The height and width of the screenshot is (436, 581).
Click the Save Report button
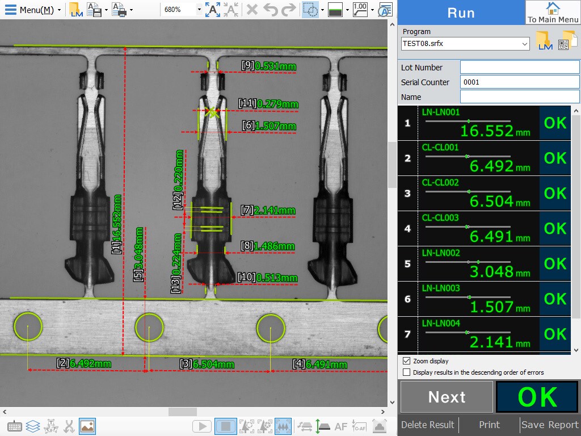pos(549,425)
